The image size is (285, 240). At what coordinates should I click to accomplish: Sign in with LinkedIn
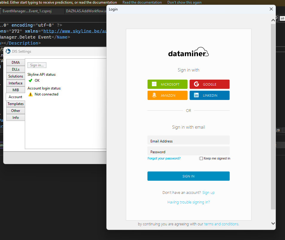[209, 95]
